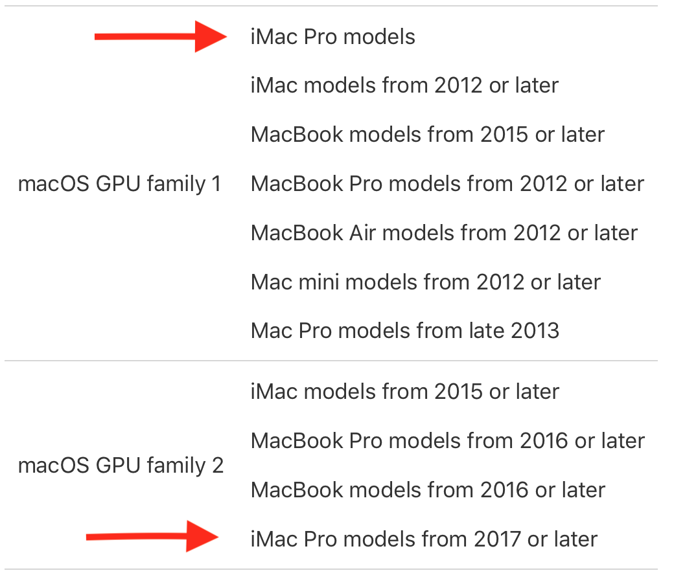
Task: Click MacBook Pro models from 2012 or later
Action: (x=447, y=184)
